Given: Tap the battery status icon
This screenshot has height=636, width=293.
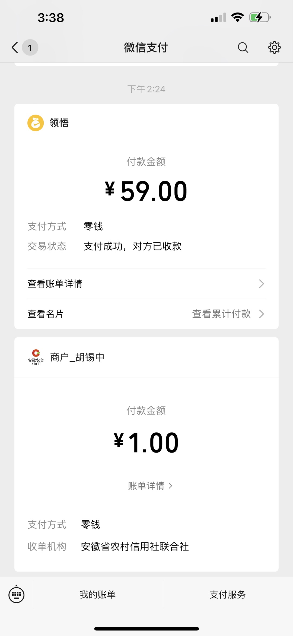Looking at the screenshot, I should point(260,18).
